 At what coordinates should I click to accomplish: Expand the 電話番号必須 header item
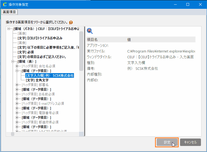click(17, 113)
